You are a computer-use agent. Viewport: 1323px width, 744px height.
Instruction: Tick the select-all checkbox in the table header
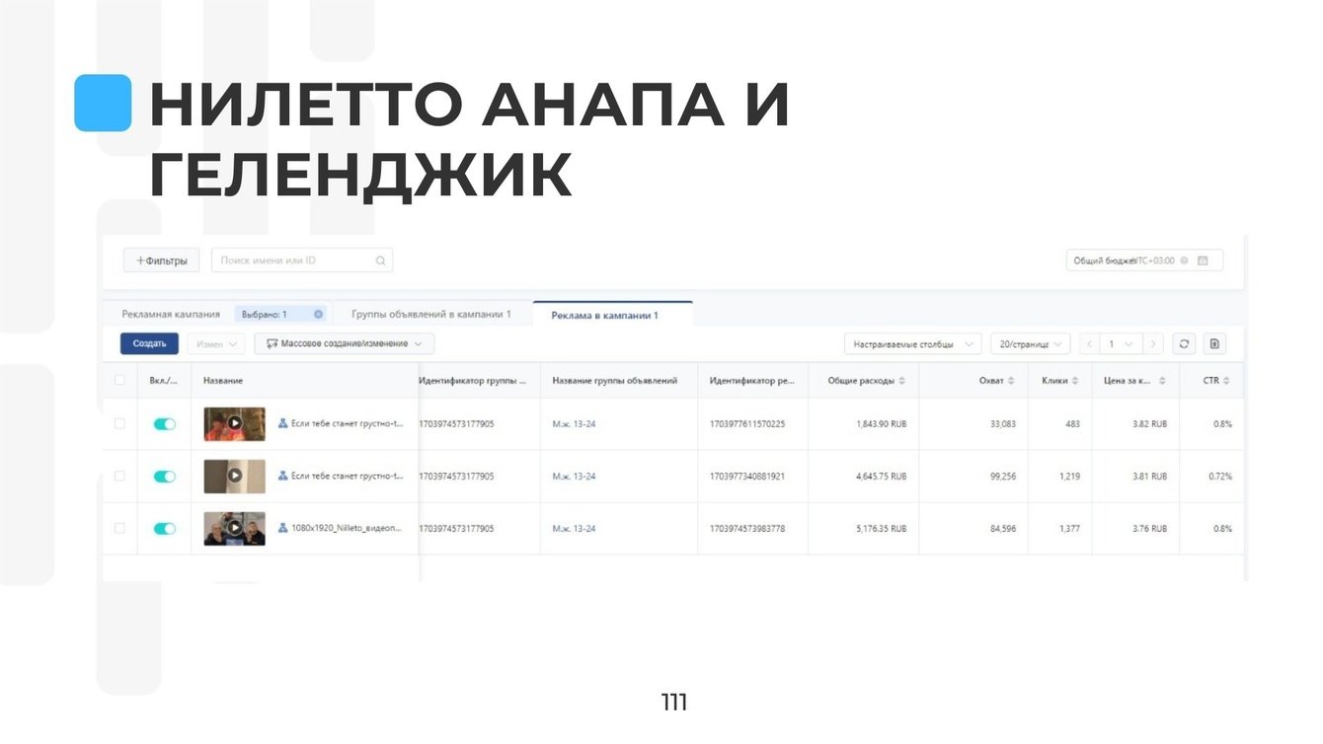pos(120,381)
